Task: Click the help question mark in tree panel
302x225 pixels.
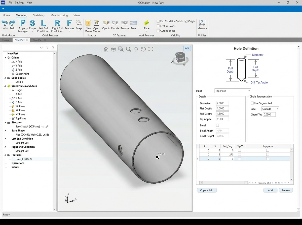Action: [53, 47]
